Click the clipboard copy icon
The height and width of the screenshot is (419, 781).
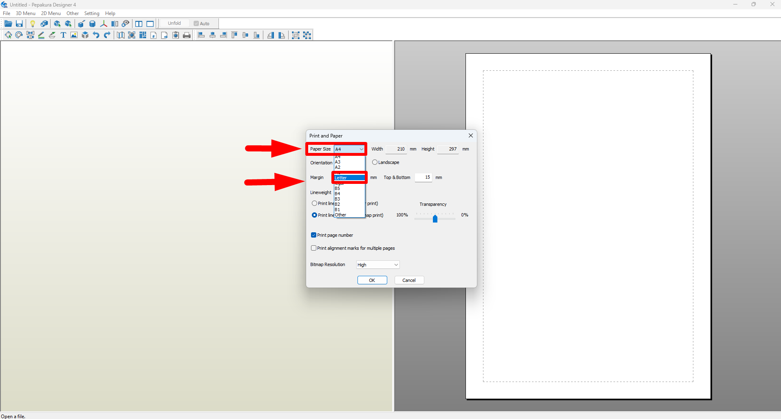pyautogui.click(x=176, y=35)
